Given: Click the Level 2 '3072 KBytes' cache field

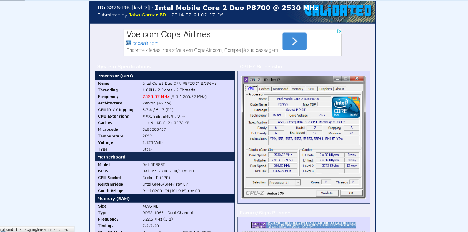Looking at the screenshot, I should coord(329,166).
